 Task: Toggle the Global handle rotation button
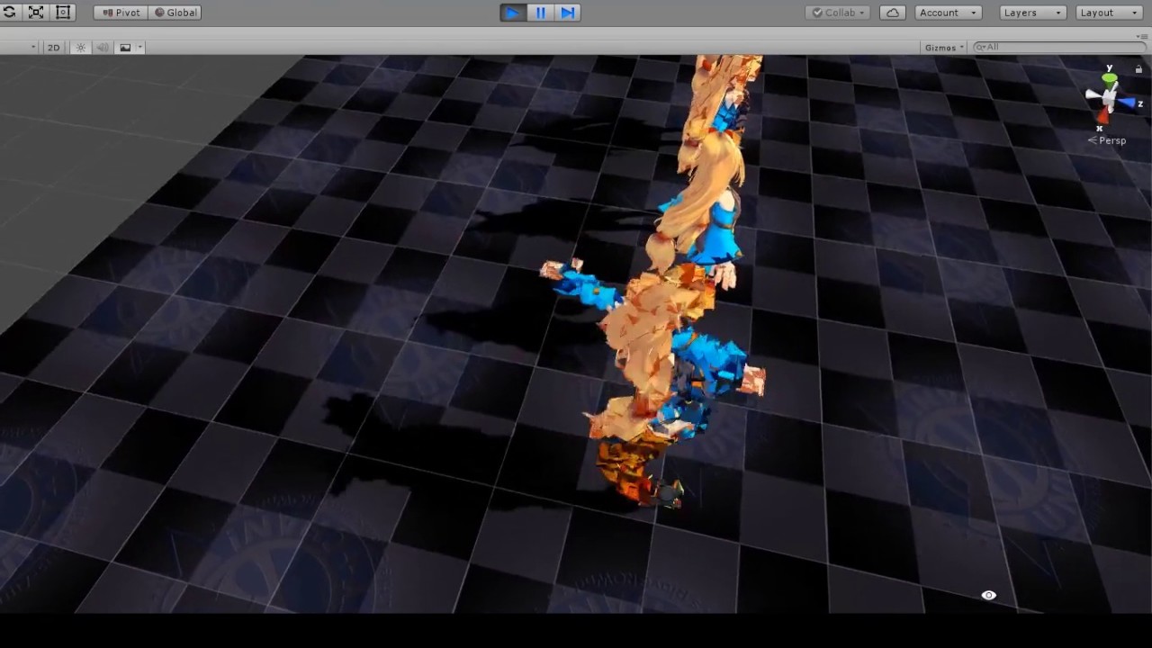tap(175, 13)
